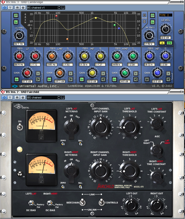Click LEFT-LAT DC BIAS trimmer

click(x=31, y=203)
